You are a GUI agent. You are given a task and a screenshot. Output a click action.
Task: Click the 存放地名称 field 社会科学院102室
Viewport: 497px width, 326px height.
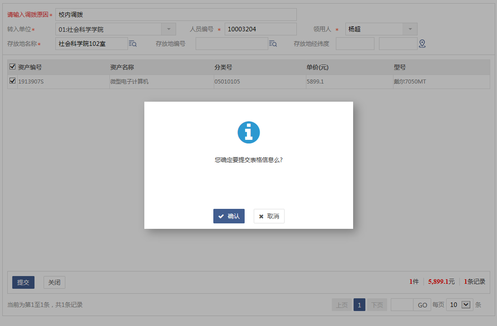click(92, 44)
